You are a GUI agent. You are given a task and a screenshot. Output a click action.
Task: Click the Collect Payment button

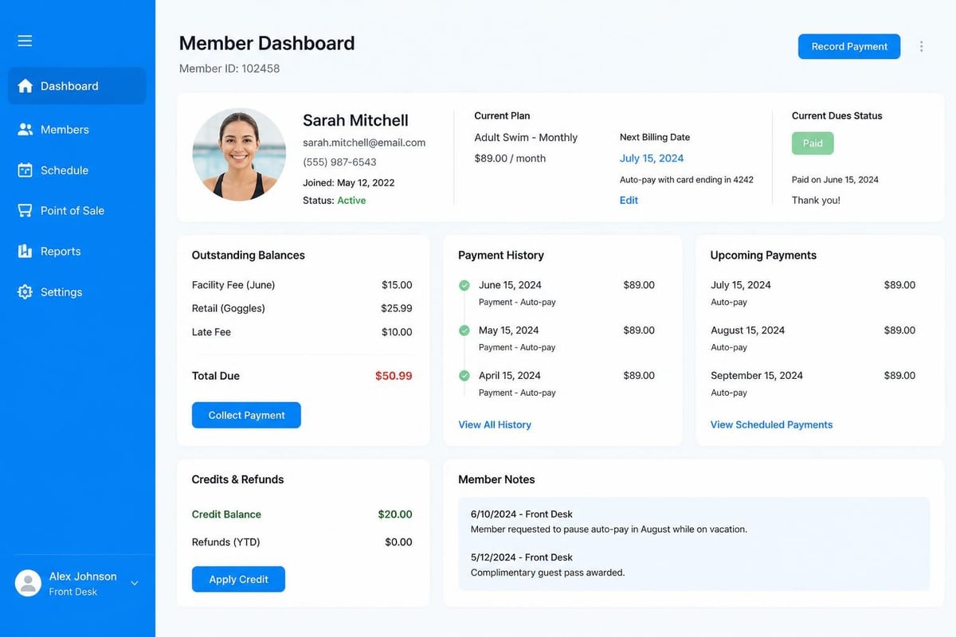coord(246,415)
